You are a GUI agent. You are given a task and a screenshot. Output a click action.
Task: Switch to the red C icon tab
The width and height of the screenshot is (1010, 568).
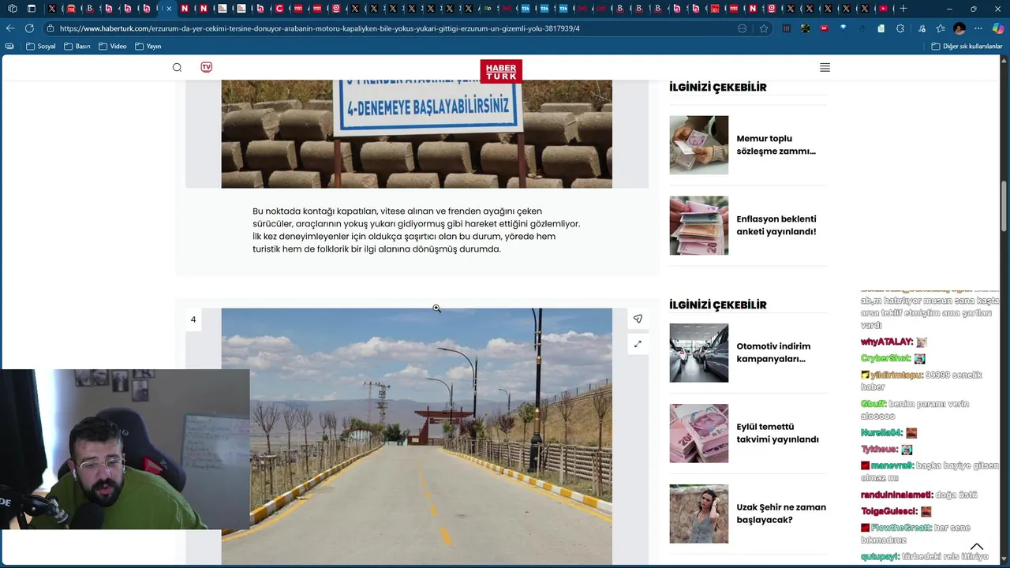click(279, 9)
